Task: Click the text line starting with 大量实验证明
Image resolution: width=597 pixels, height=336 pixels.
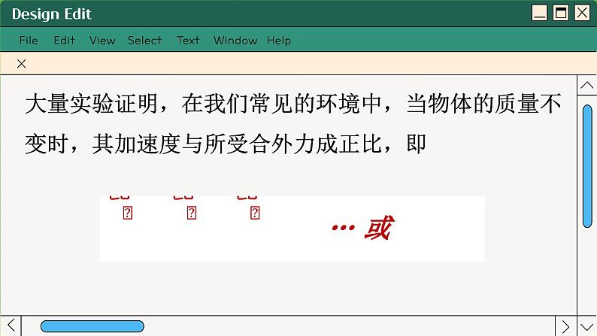Action: (x=293, y=104)
